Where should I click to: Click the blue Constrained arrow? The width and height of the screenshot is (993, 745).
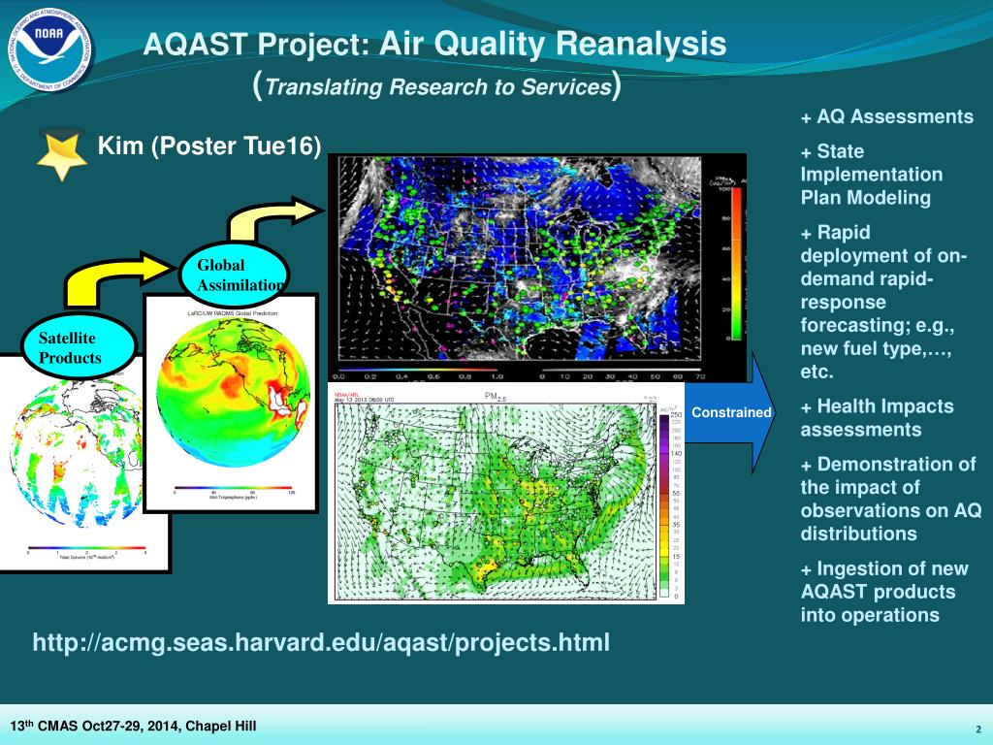pos(731,413)
